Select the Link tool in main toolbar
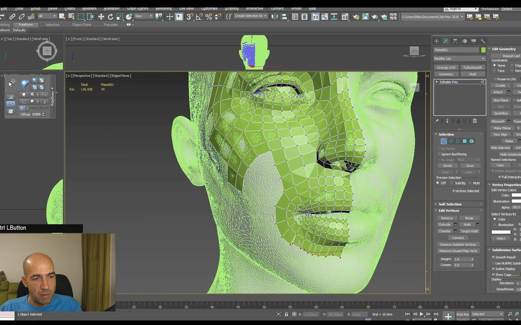 [12, 16]
